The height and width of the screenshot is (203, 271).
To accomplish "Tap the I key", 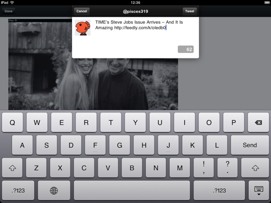I will [184, 122].
